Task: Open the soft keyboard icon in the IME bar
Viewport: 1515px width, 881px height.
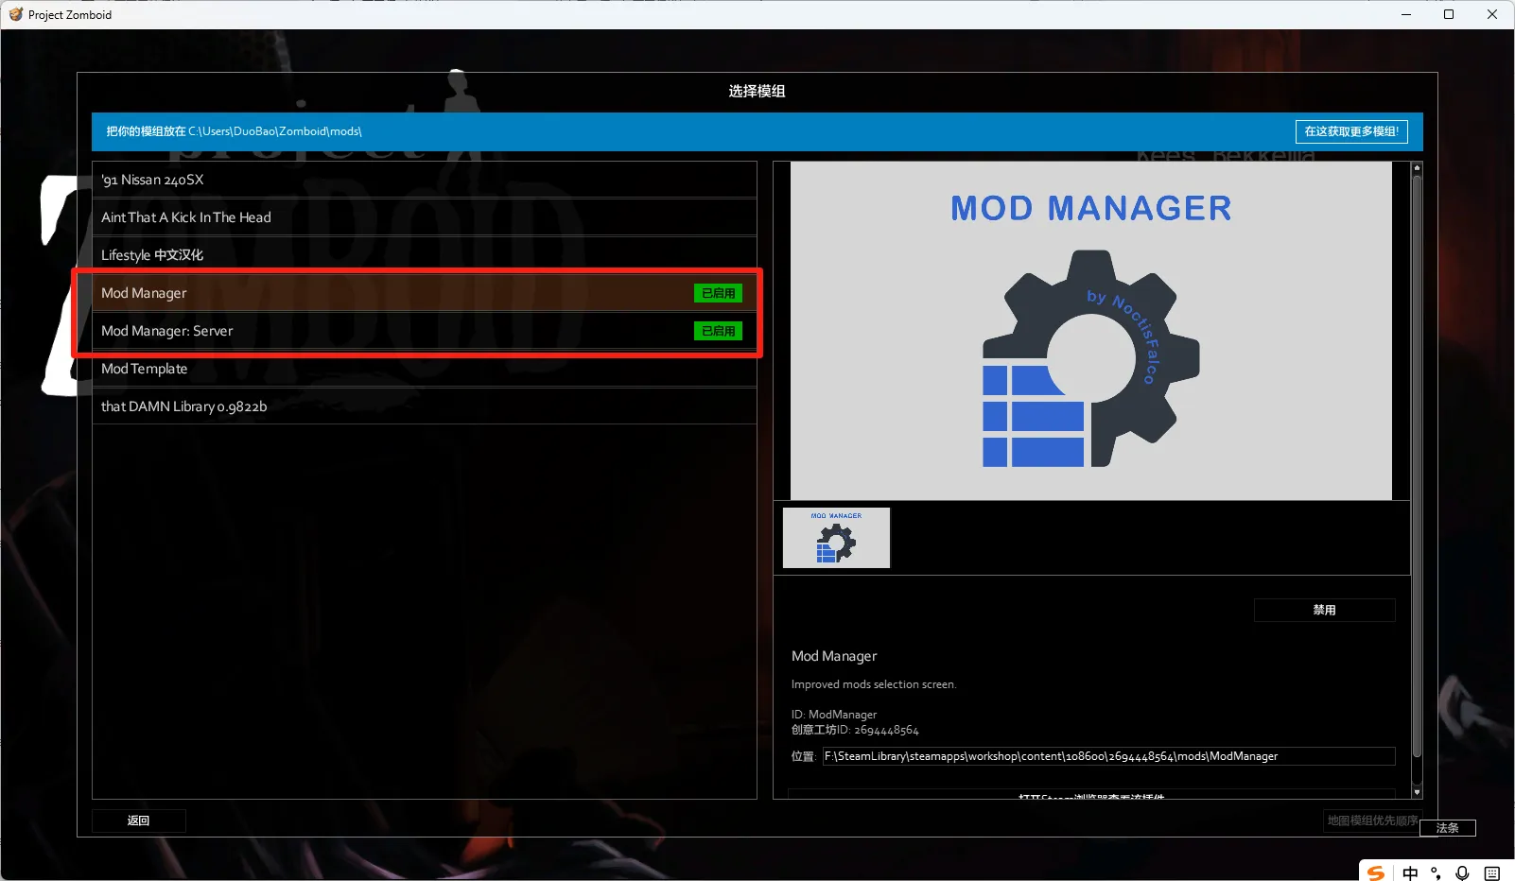Action: click(1492, 873)
